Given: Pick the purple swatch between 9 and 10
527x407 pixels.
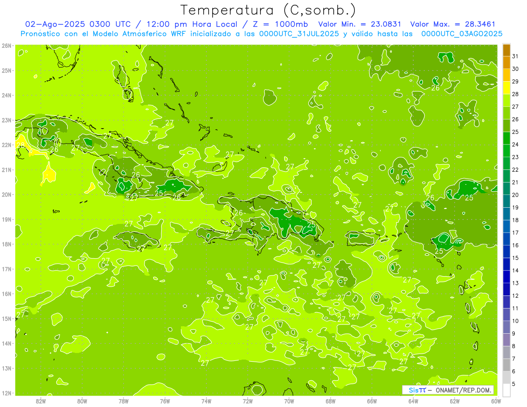Looking at the screenshot, I should click(506, 327).
